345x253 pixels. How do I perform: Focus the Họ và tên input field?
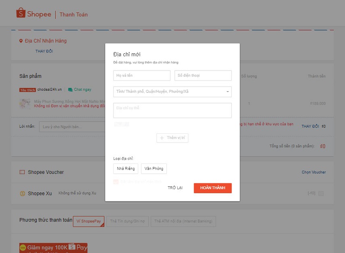coord(142,76)
